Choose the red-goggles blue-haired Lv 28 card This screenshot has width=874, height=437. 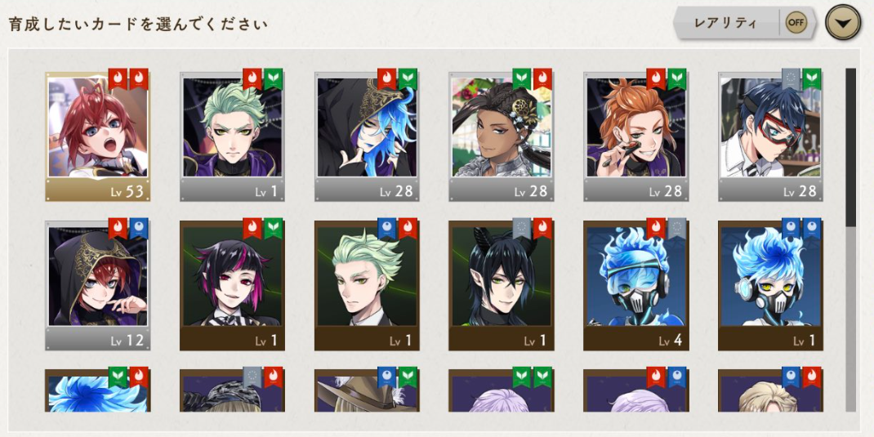pos(770,136)
